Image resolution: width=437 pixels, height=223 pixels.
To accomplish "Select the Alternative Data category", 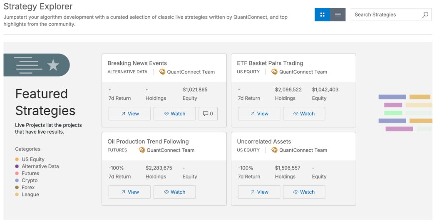I will pyautogui.click(x=40, y=166).
